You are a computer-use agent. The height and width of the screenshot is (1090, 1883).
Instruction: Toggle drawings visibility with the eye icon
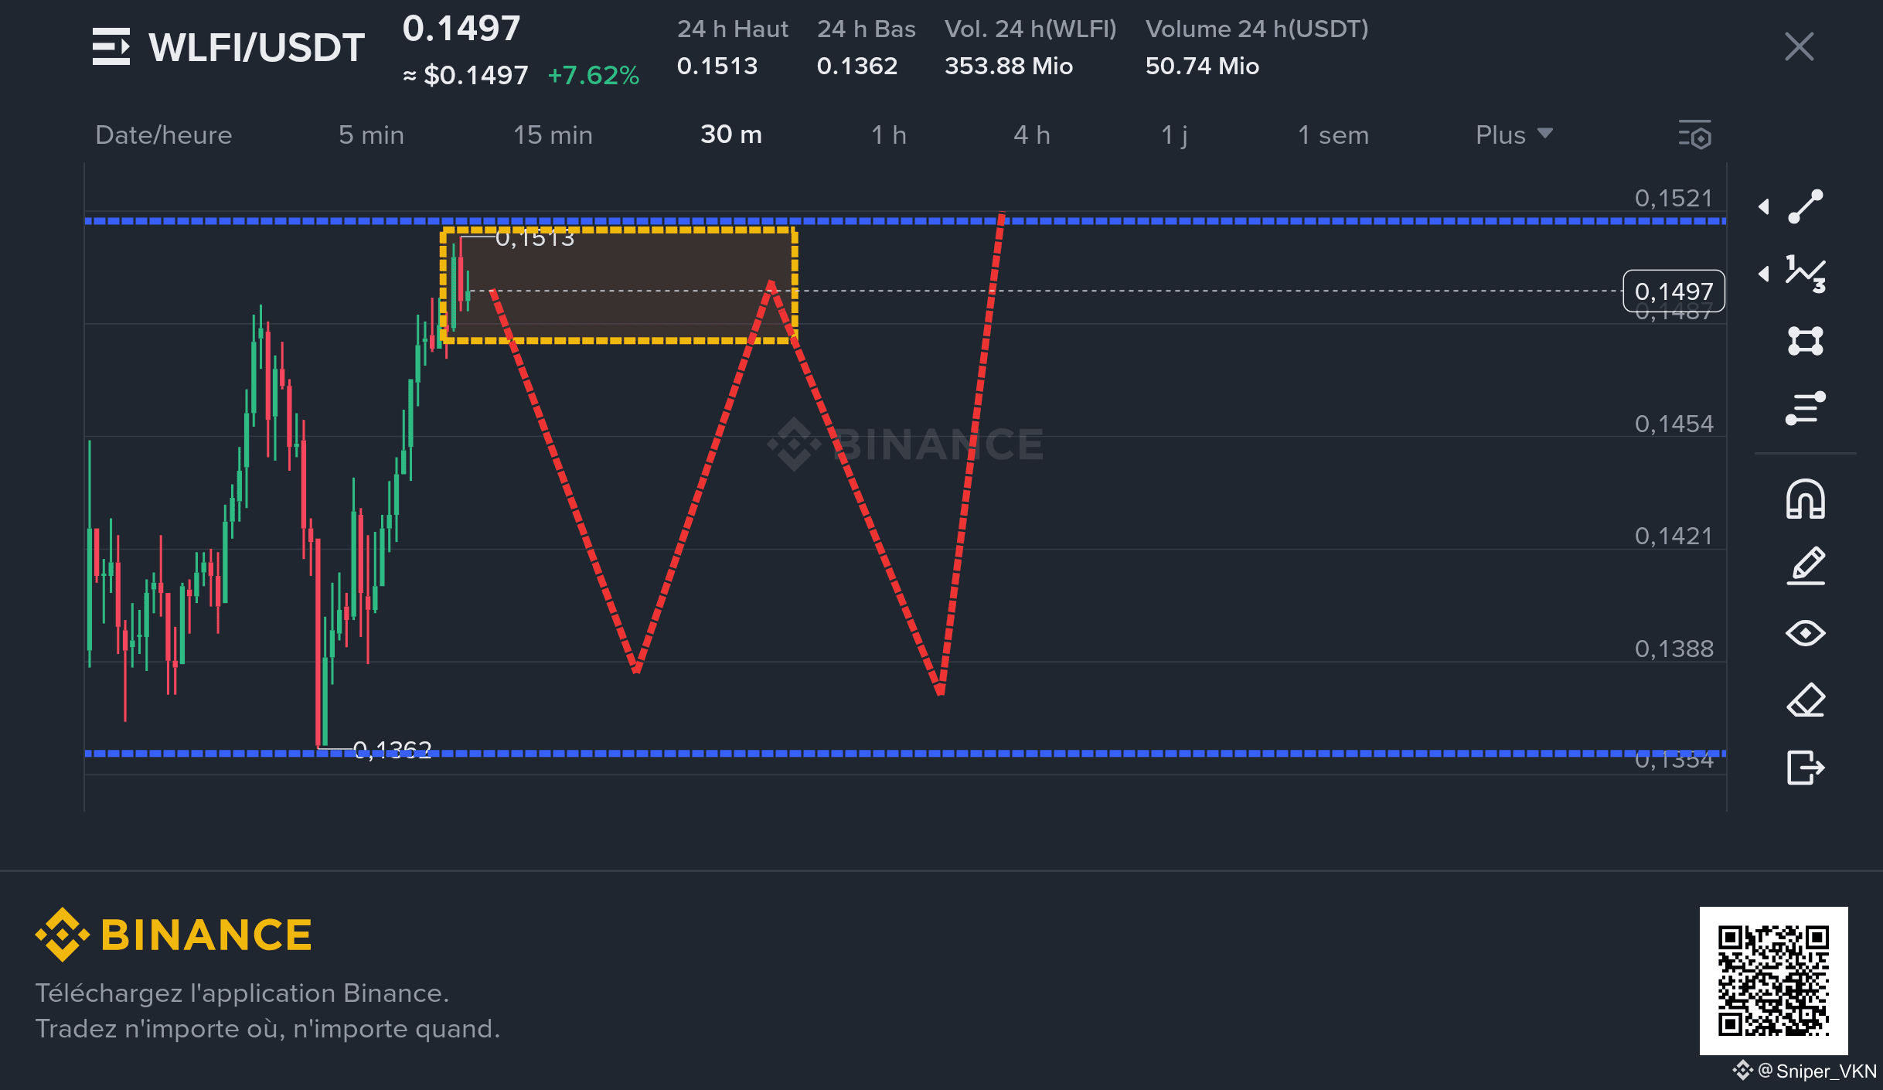pyautogui.click(x=1806, y=633)
